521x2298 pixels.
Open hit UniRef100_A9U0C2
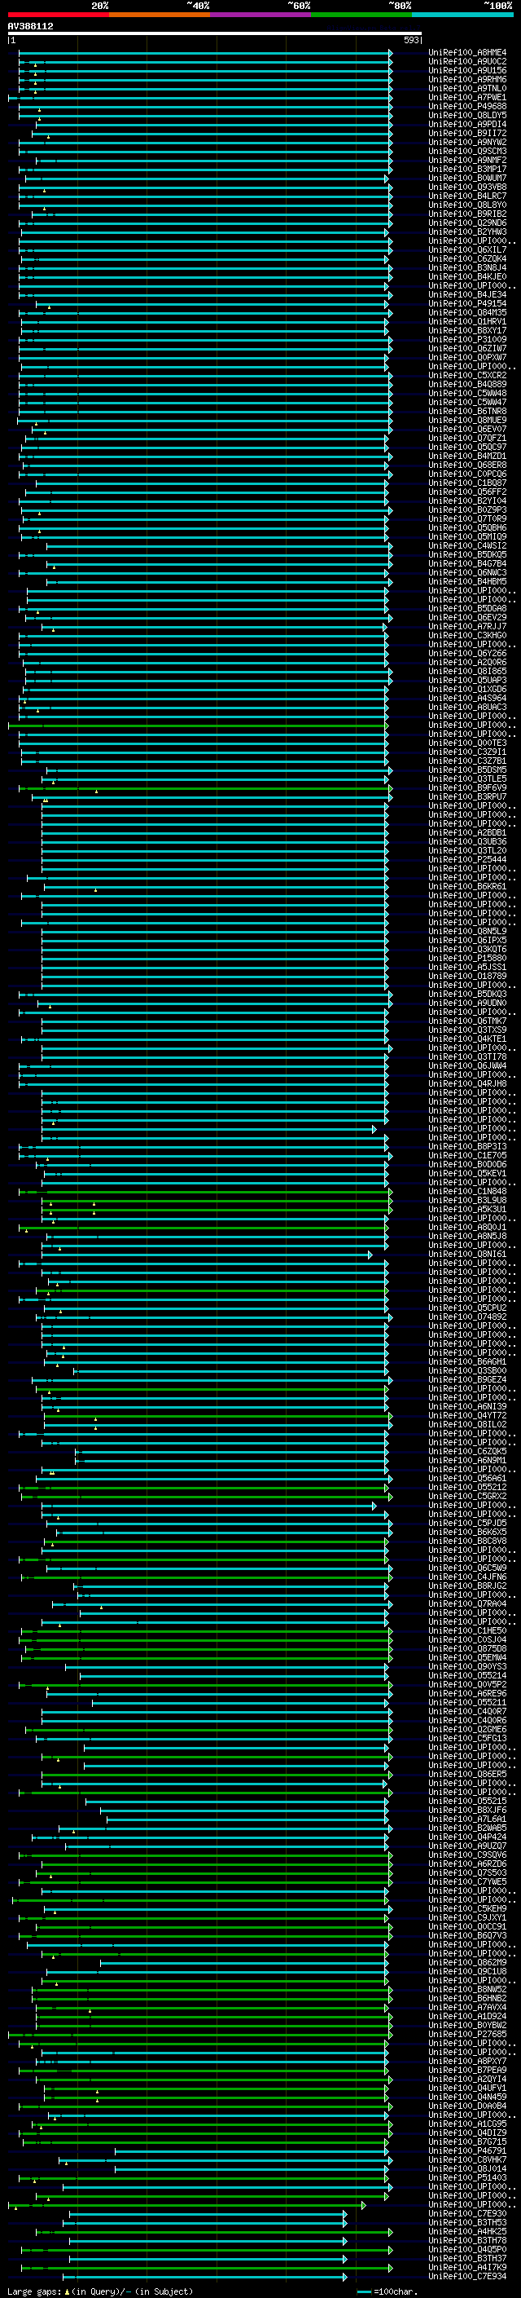click(467, 62)
